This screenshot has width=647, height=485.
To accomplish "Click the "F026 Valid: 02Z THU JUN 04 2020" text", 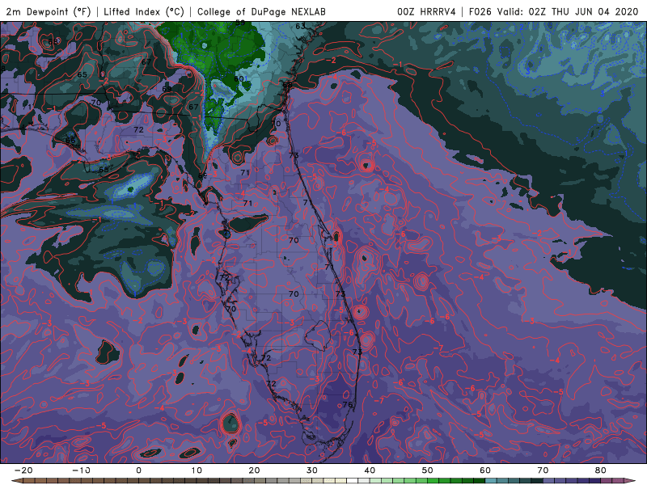I will 553,11.
